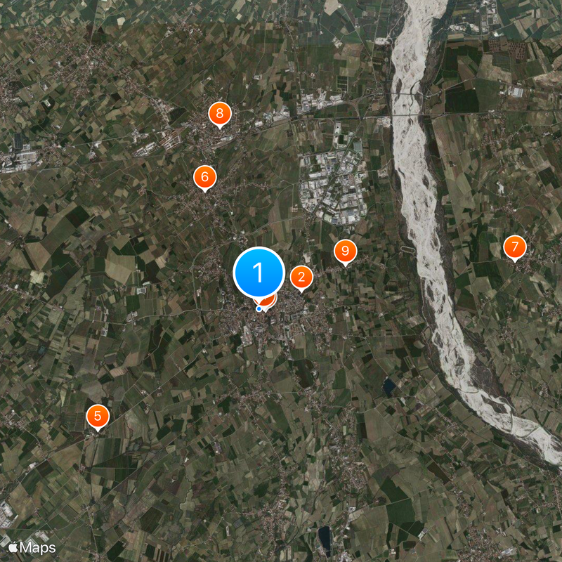Open the Apple Maps logo attribution
The width and height of the screenshot is (562, 562).
pos(32,548)
